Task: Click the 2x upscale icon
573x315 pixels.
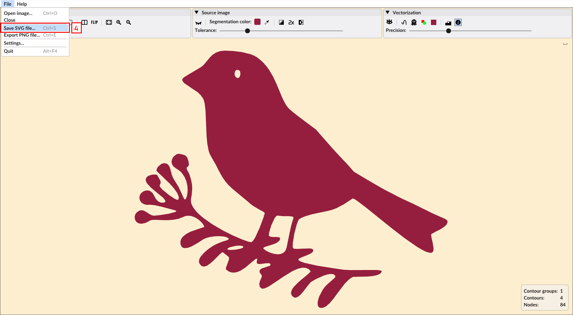Action: point(291,22)
